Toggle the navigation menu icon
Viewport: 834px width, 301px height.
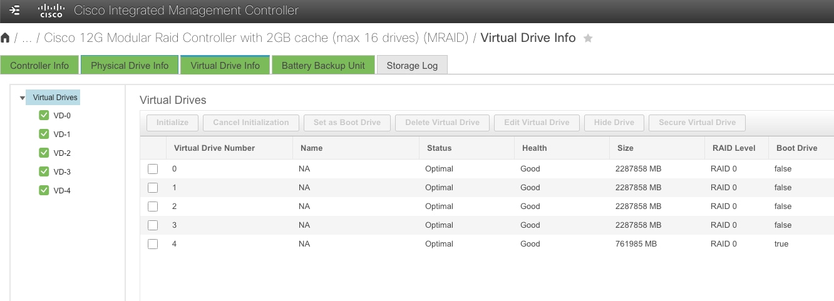[16, 11]
